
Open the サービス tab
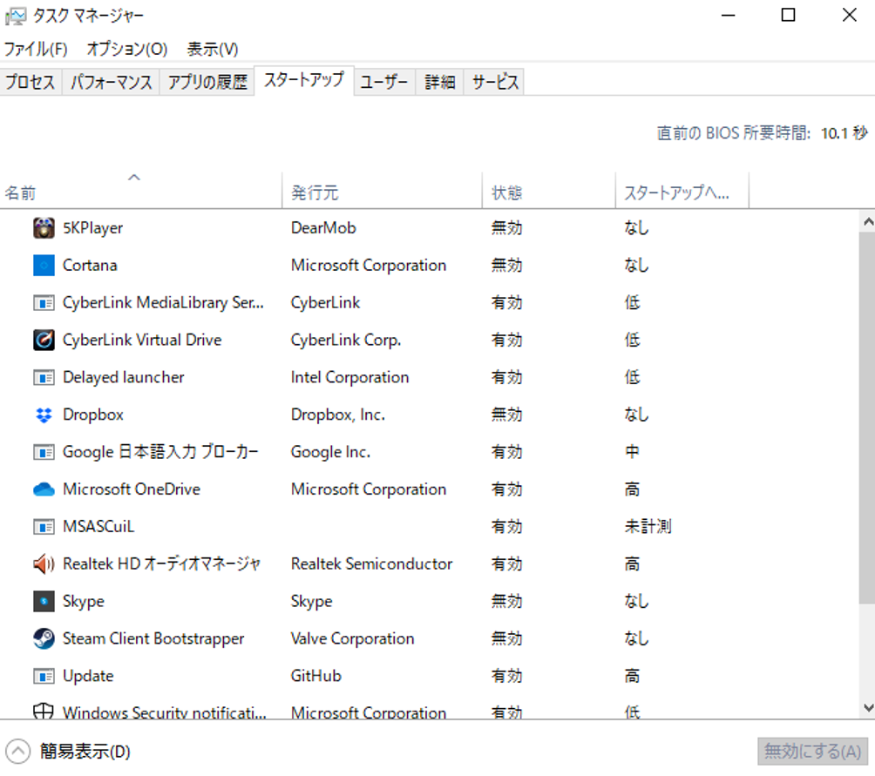[495, 83]
